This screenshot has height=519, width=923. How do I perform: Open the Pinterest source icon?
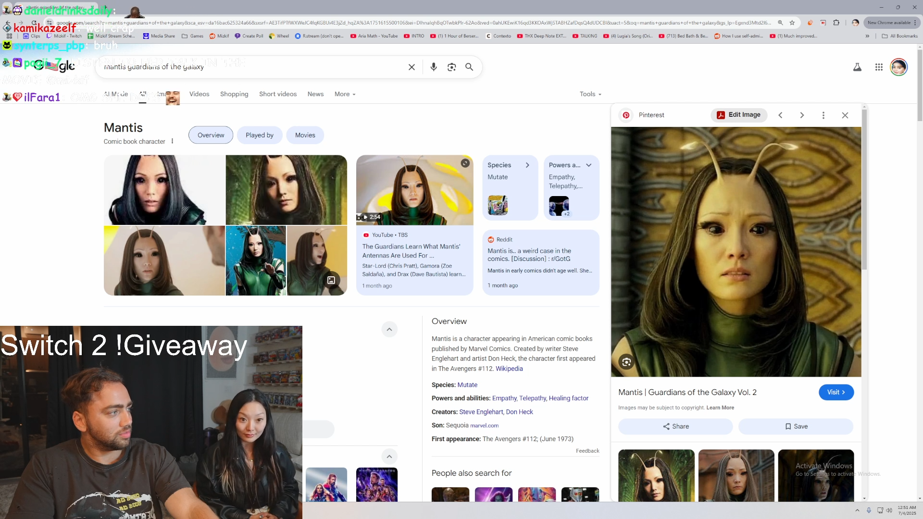pos(626,115)
